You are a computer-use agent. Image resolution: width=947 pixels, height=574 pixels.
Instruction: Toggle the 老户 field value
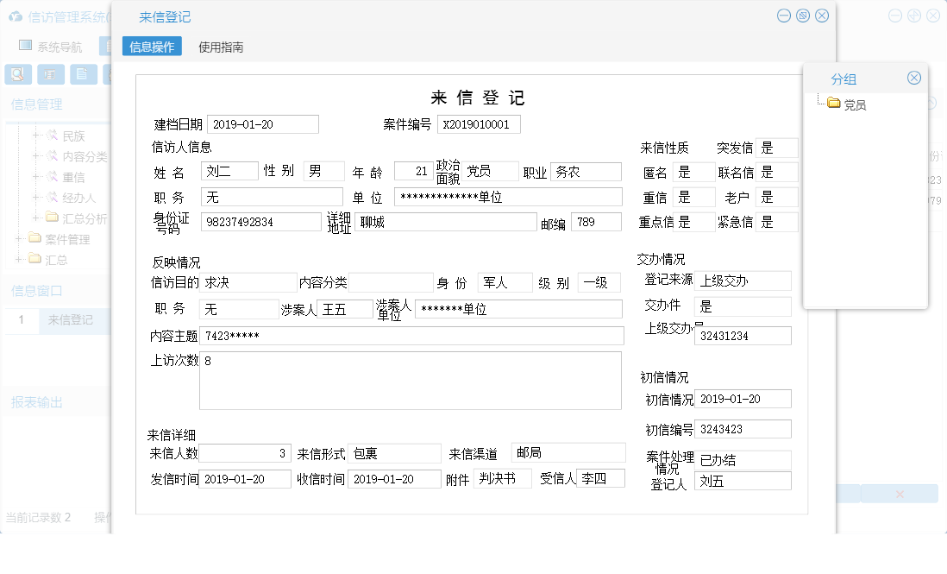[775, 196]
